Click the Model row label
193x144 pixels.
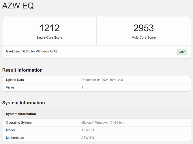click(x=11, y=130)
